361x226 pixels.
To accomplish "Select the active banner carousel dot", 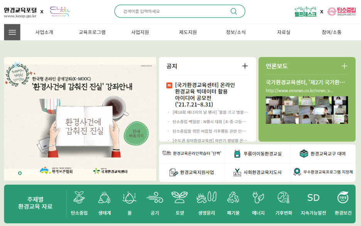I will point(20,173).
